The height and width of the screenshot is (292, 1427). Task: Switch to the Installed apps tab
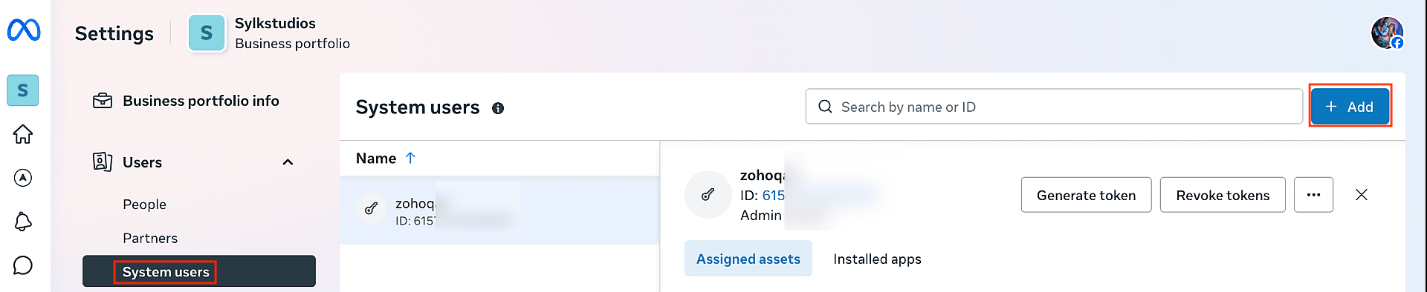pos(877,259)
